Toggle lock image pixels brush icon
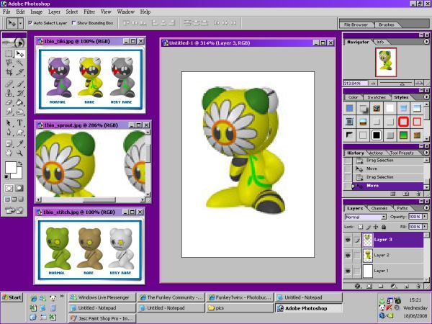 368,227
